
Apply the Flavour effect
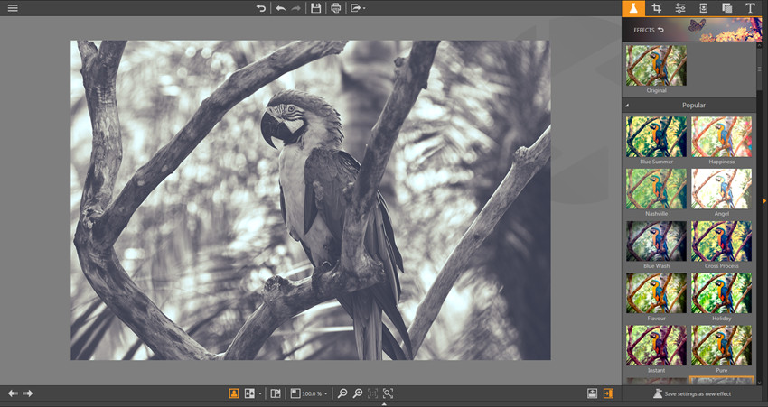click(x=656, y=293)
